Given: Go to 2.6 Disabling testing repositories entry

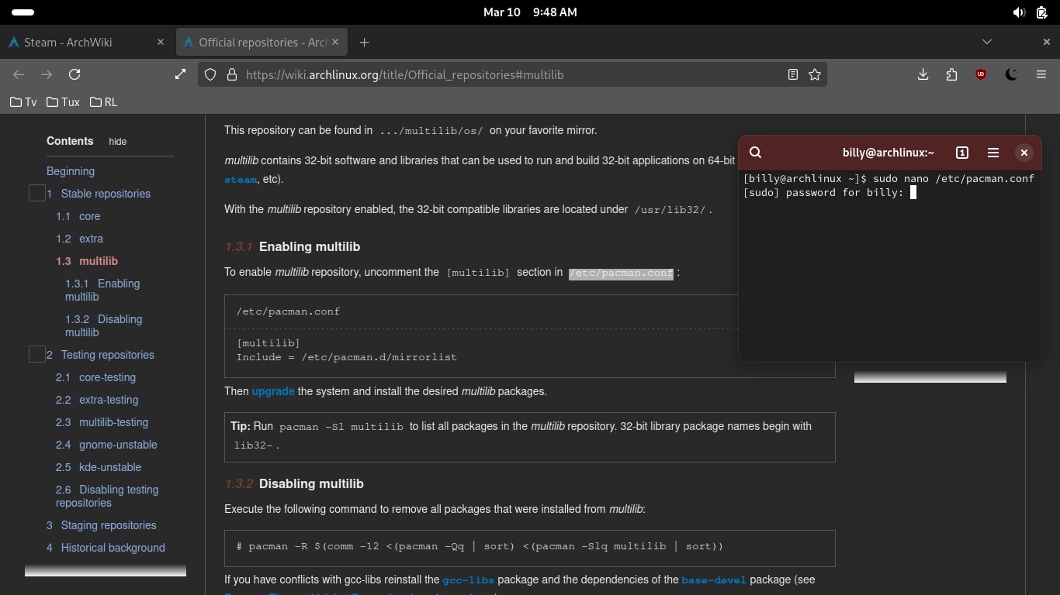Looking at the screenshot, I should point(107,496).
